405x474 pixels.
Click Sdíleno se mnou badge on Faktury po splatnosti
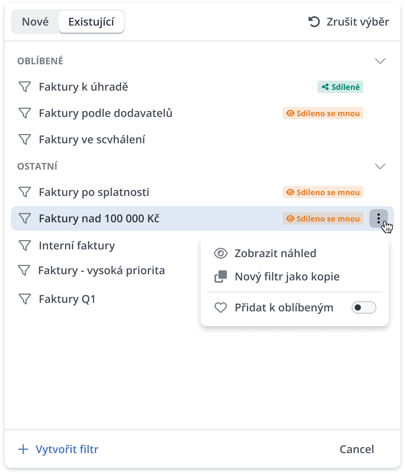tap(323, 192)
